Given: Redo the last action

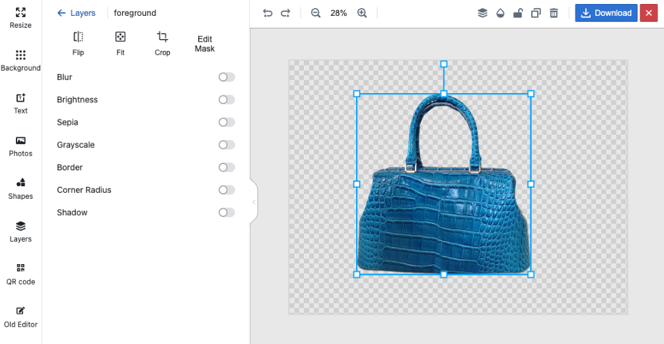Looking at the screenshot, I should tap(285, 13).
